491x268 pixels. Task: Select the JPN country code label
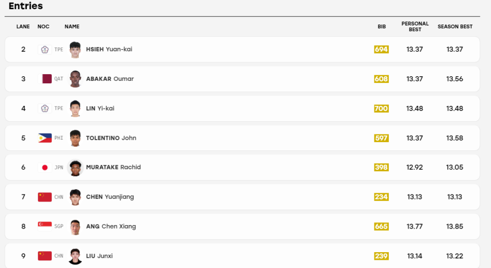tap(59, 168)
